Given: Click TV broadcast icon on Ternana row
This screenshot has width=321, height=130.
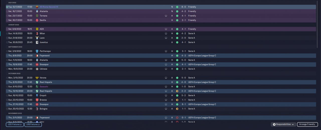Looking at the screenshot, I should pos(166,16).
